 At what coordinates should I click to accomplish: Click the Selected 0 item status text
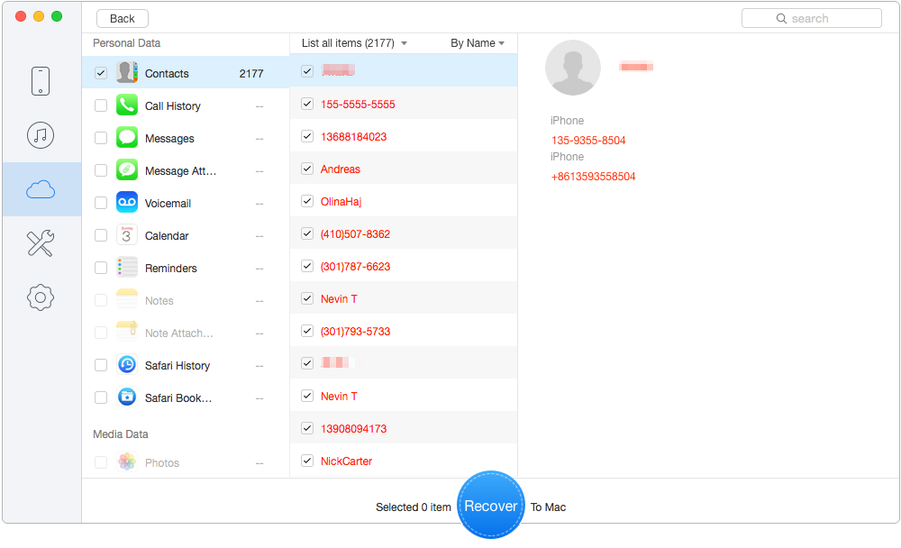[x=414, y=507]
